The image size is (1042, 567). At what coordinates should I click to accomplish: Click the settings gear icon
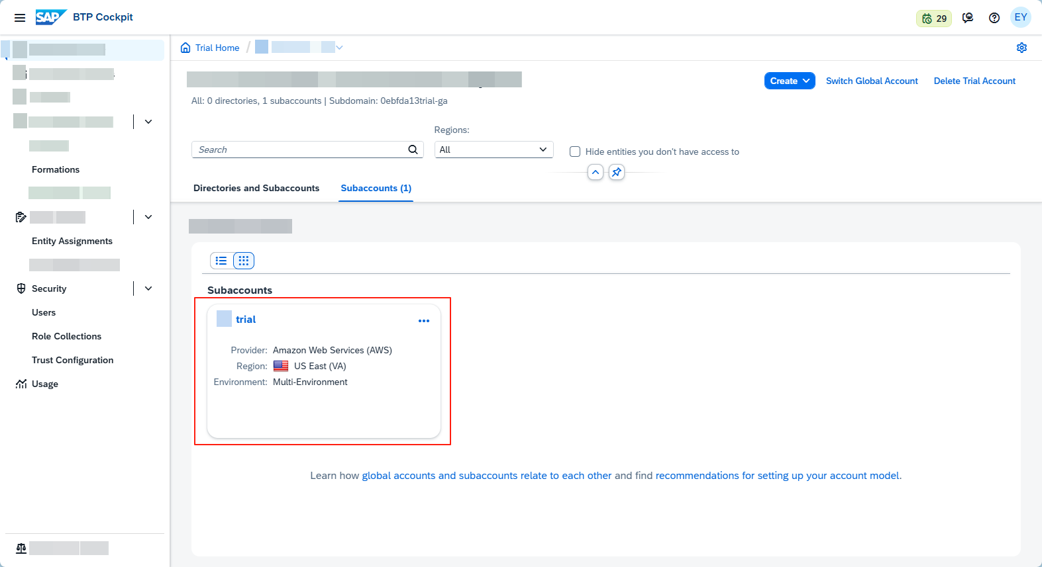coord(1021,48)
